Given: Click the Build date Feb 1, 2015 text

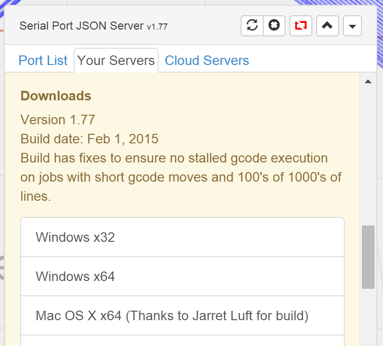Looking at the screenshot, I should click(x=89, y=139).
